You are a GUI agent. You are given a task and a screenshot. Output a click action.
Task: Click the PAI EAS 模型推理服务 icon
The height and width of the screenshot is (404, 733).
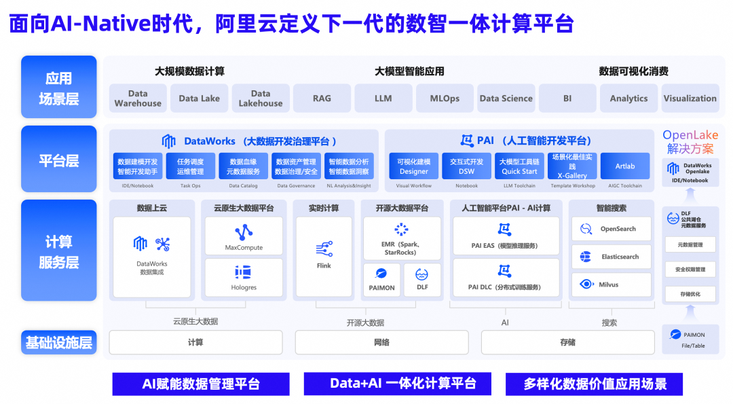pyautogui.click(x=504, y=229)
